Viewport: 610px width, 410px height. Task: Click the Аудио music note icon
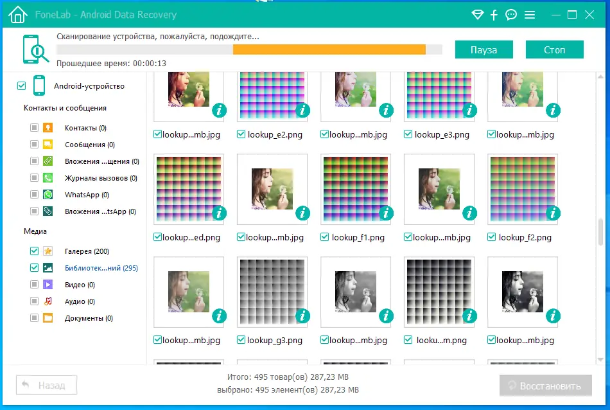tap(48, 301)
